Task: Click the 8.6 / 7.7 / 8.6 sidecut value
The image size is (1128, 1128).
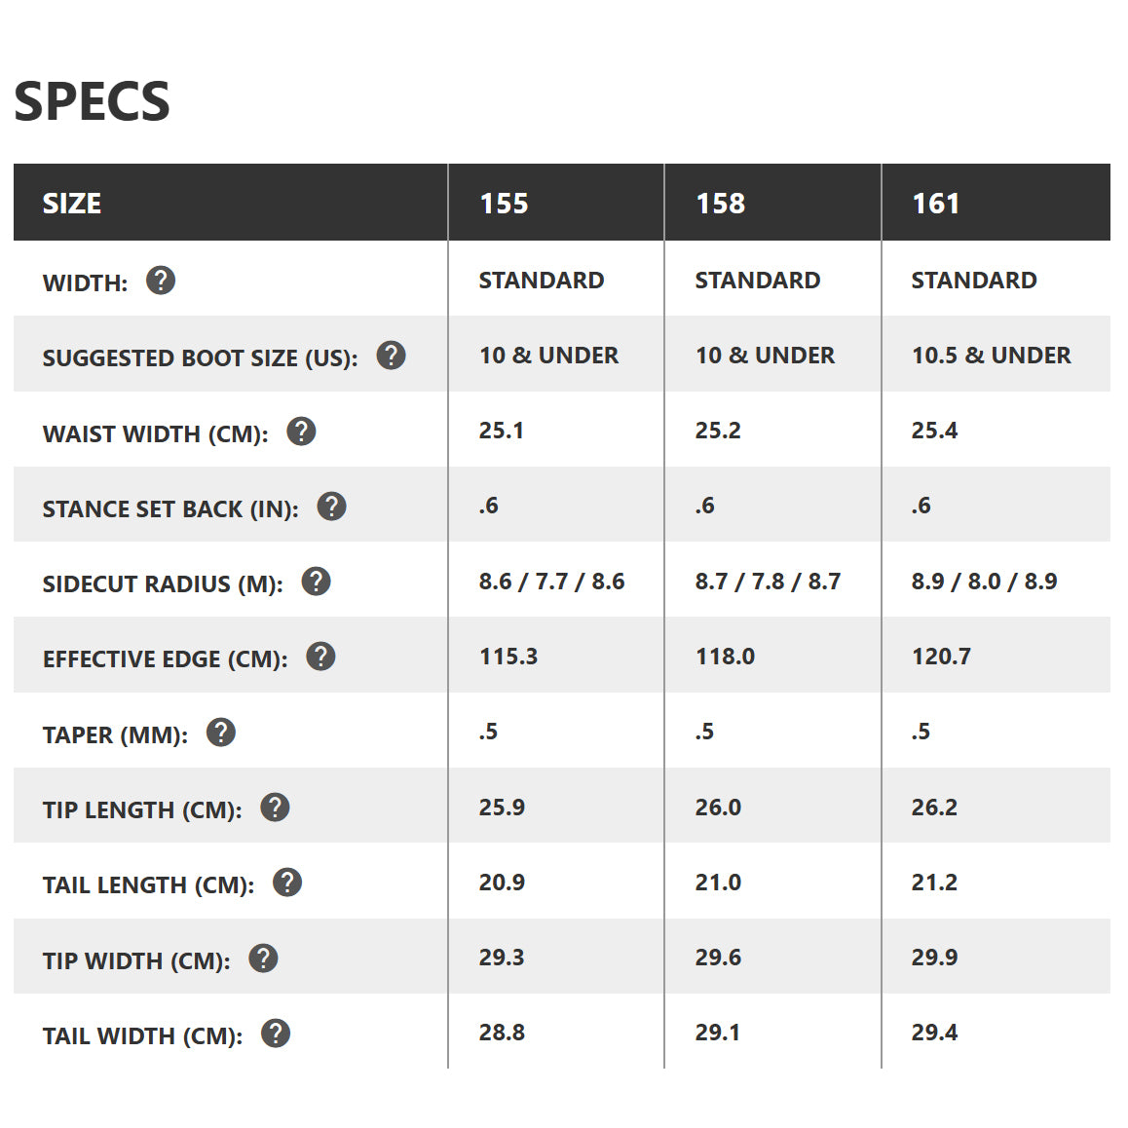Action: tap(551, 582)
